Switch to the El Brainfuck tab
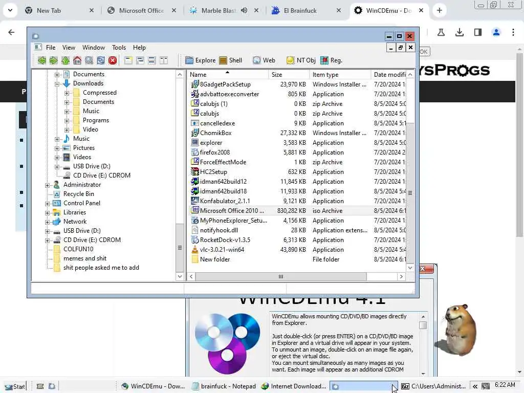The image size is (524, 393). click(300, 11)
